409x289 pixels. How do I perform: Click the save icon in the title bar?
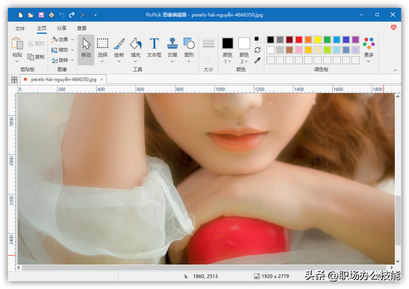pos(41,14)
